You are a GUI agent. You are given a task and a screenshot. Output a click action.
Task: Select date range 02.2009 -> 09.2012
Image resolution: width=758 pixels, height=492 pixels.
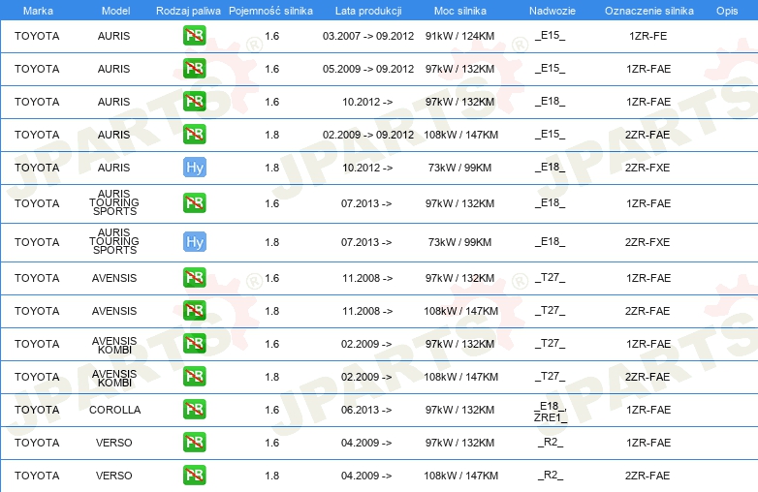point(368,135)
